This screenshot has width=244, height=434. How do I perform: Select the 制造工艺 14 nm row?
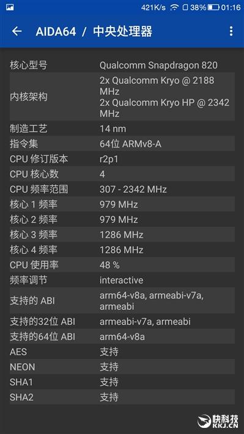point(122,129)
